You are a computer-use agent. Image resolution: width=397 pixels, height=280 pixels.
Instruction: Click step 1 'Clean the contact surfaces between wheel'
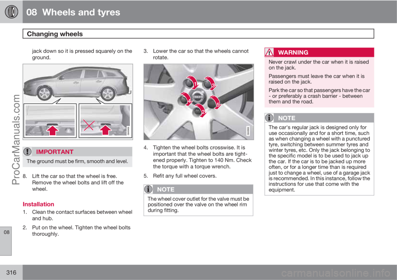[82, 212]
